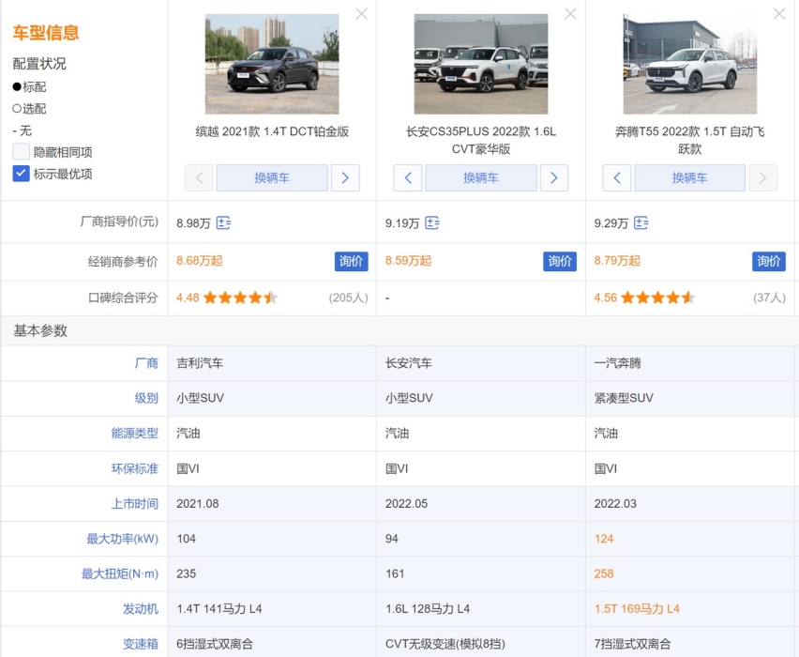Image resolution: width=799 pixels, height=657 pixels.
Task: Click the 车型信息 heading
Action: pos(46,32)
